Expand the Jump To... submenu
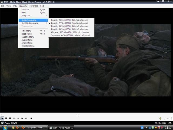This screenshot has width=173, height=130. click(33, 16)
